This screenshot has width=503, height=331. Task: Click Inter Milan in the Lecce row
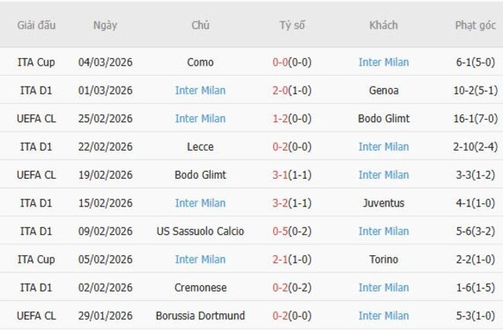point(383,147)
